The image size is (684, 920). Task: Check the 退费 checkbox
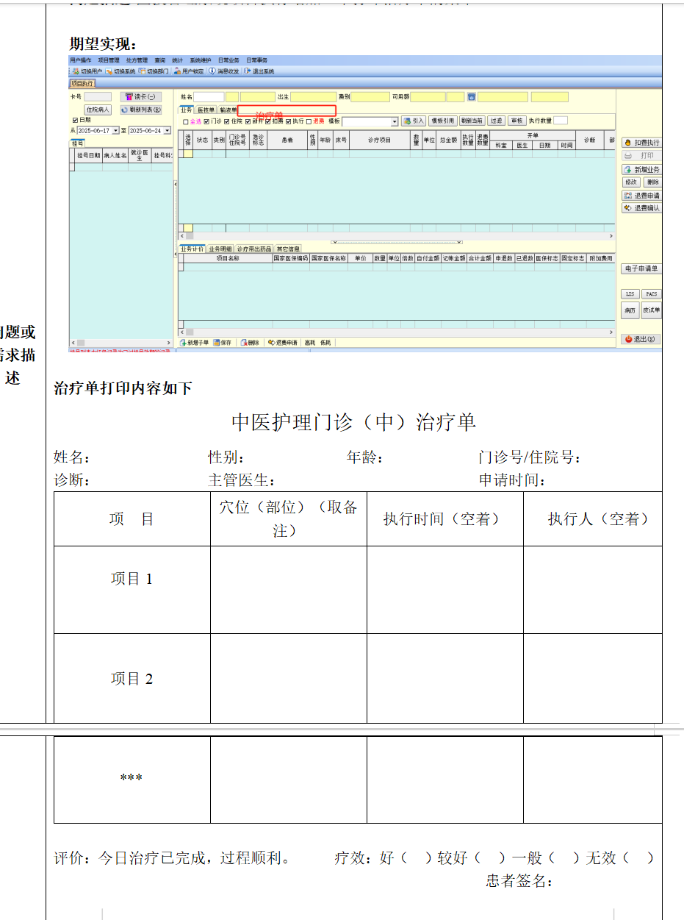(309, 121)
